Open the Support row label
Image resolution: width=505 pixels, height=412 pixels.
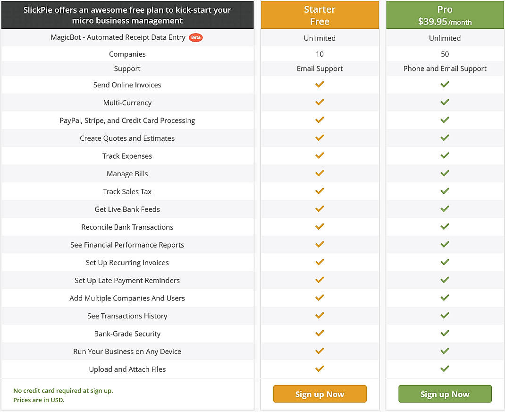(127, 69)
